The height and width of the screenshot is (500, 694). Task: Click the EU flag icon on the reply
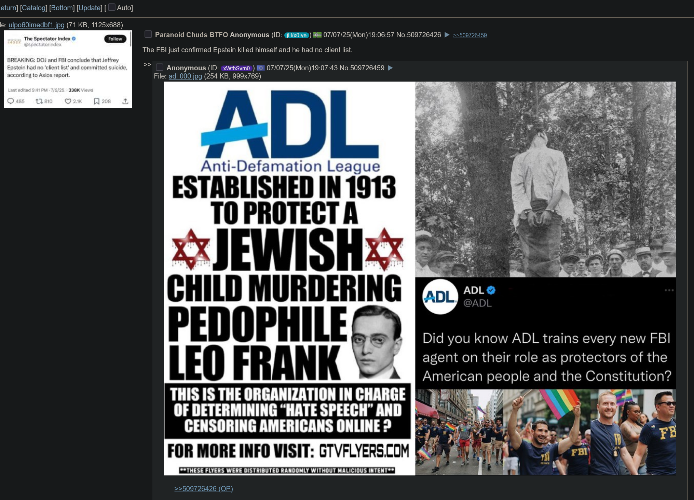click(x=261, y=68)
